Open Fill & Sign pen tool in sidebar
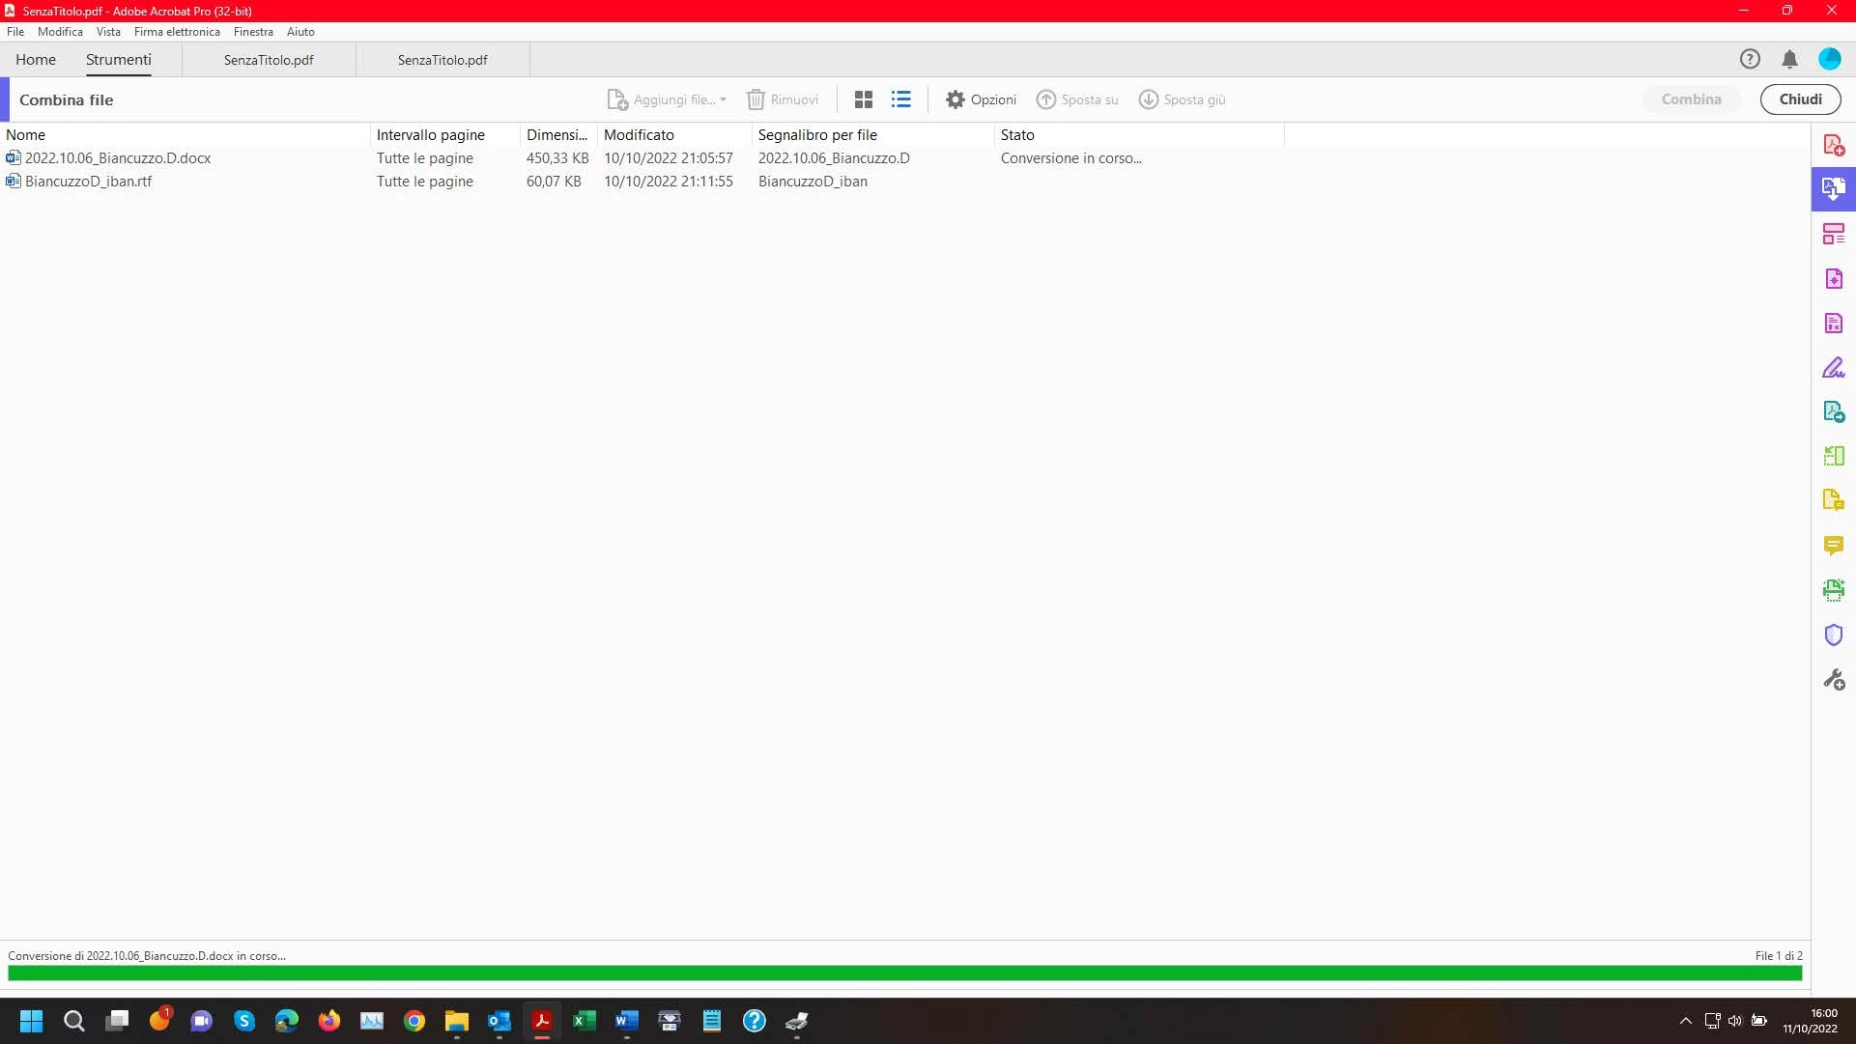 [x=1833, y=368]
